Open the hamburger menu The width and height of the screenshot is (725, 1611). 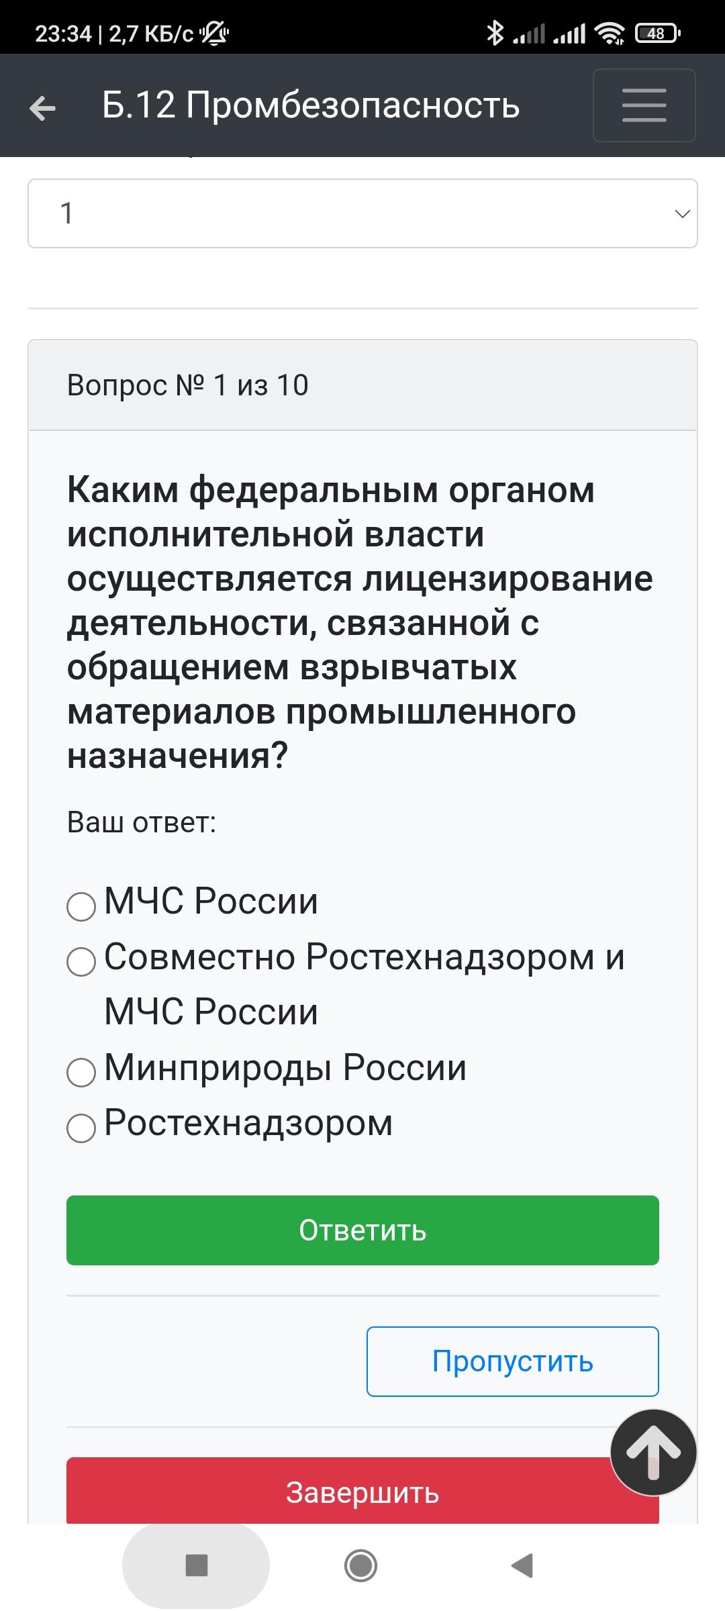(x=644, y=105)
